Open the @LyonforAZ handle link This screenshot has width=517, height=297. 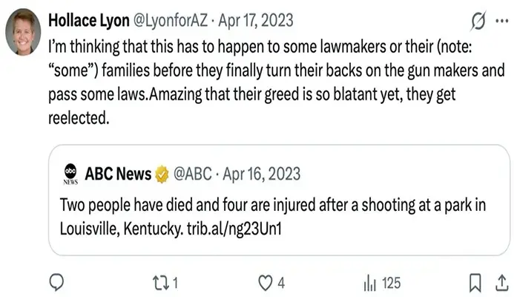170,21
